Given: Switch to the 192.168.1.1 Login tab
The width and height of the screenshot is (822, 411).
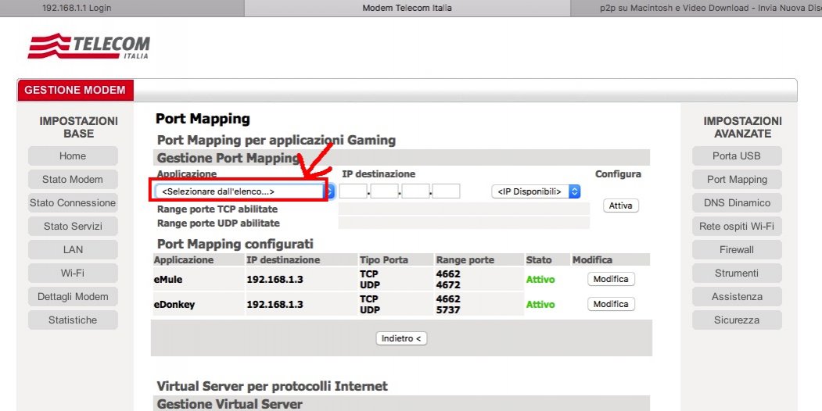Looking at the screenshot, I should tap(76, 8).
